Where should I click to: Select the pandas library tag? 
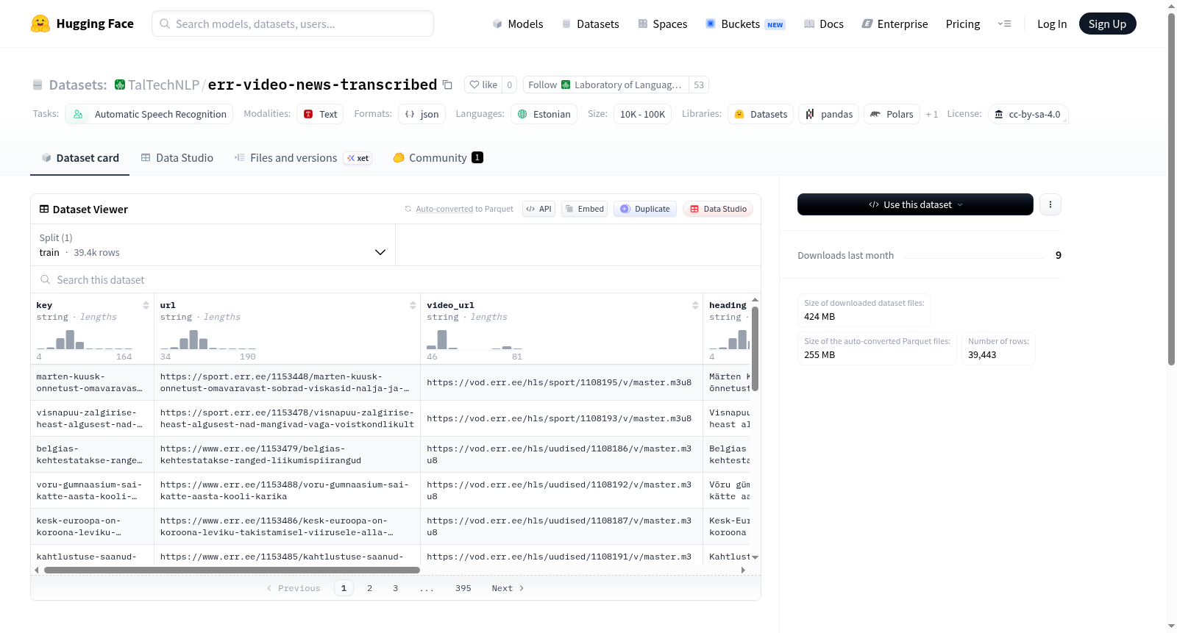828,114
